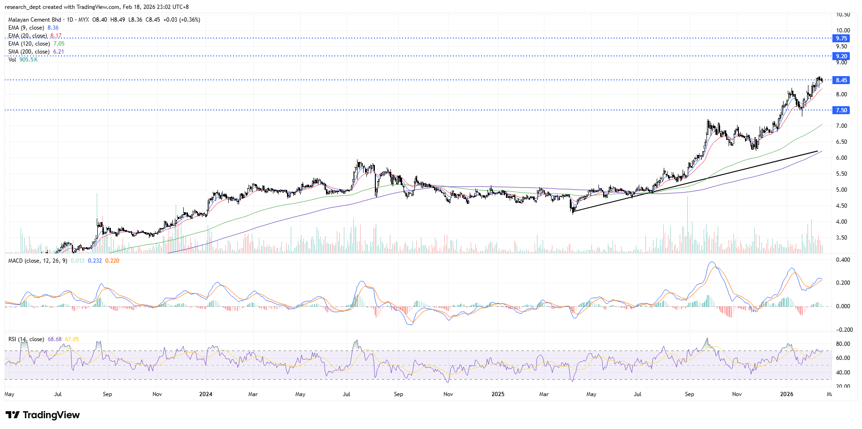The image size is (862, 429).
Task: Select the 9.20 price level label
Action: [x=841, y=56]
